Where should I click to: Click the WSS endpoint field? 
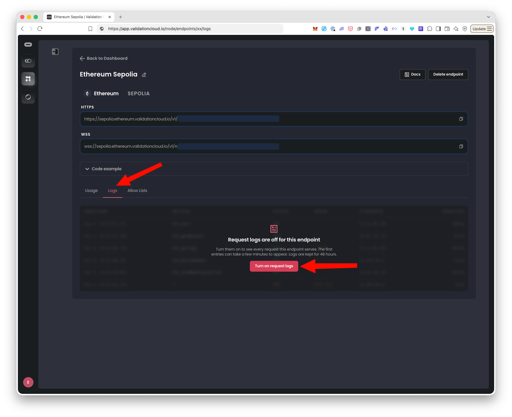274,146
